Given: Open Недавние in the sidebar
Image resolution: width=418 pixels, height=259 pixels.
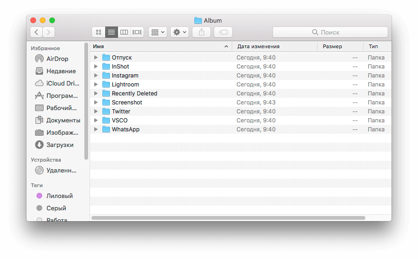Looking at the screenshot, I should click(61, 71).
